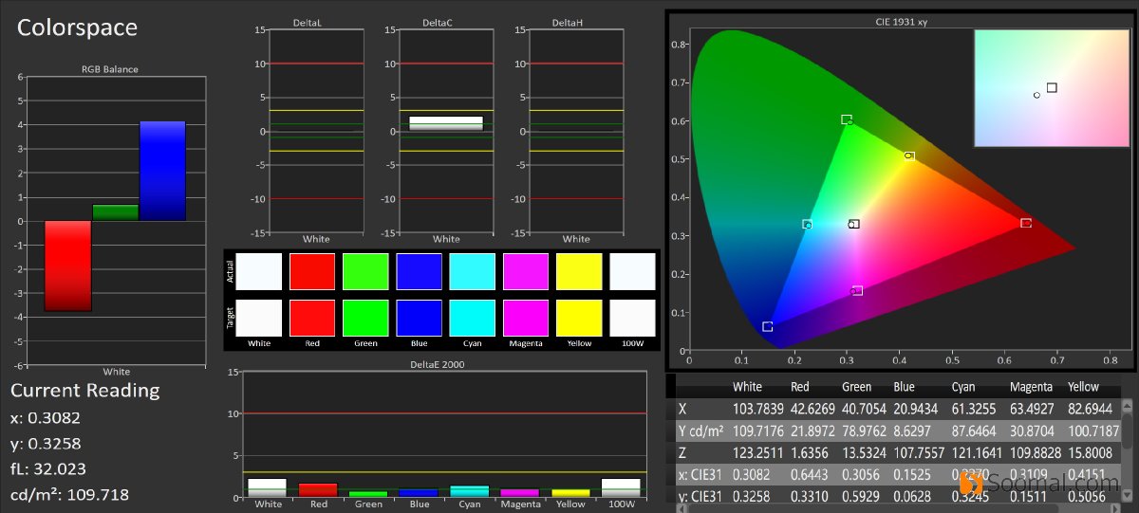Click the Magenta column header in table
1139x513 pixels.
click(x=1030, y=387)
